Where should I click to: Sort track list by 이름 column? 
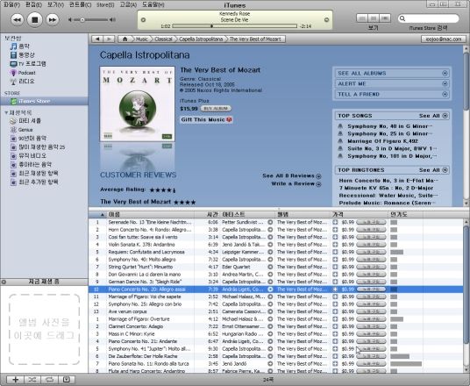pyautogui.click(x=151, y=214)
